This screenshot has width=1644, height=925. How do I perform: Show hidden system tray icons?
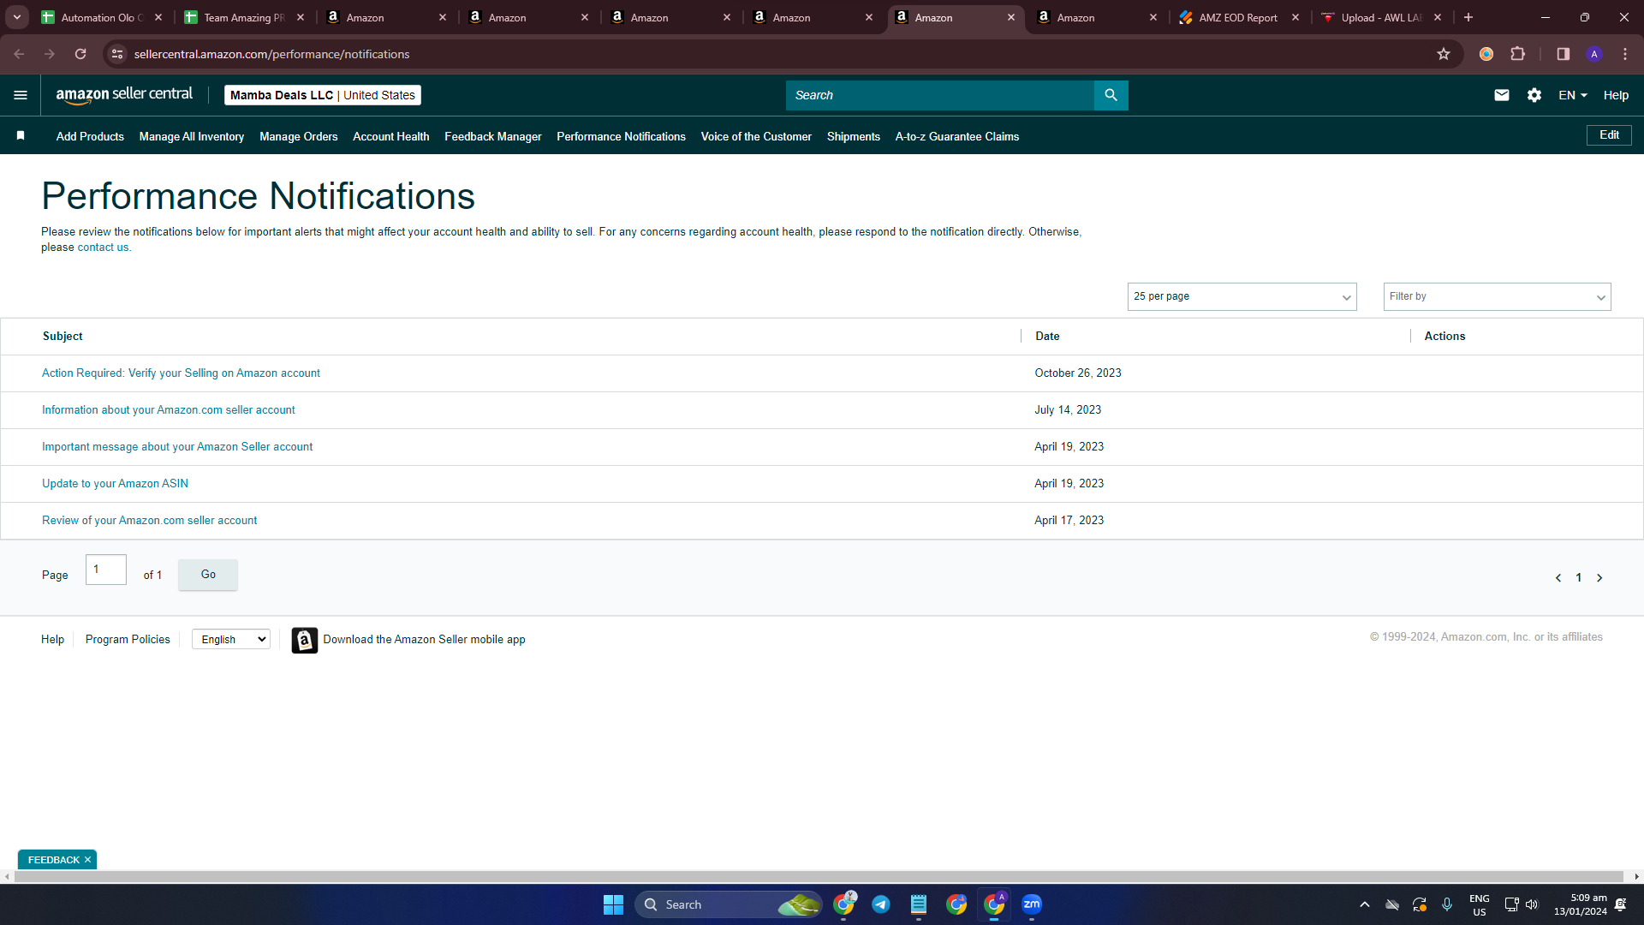(x=1365, y=904)
